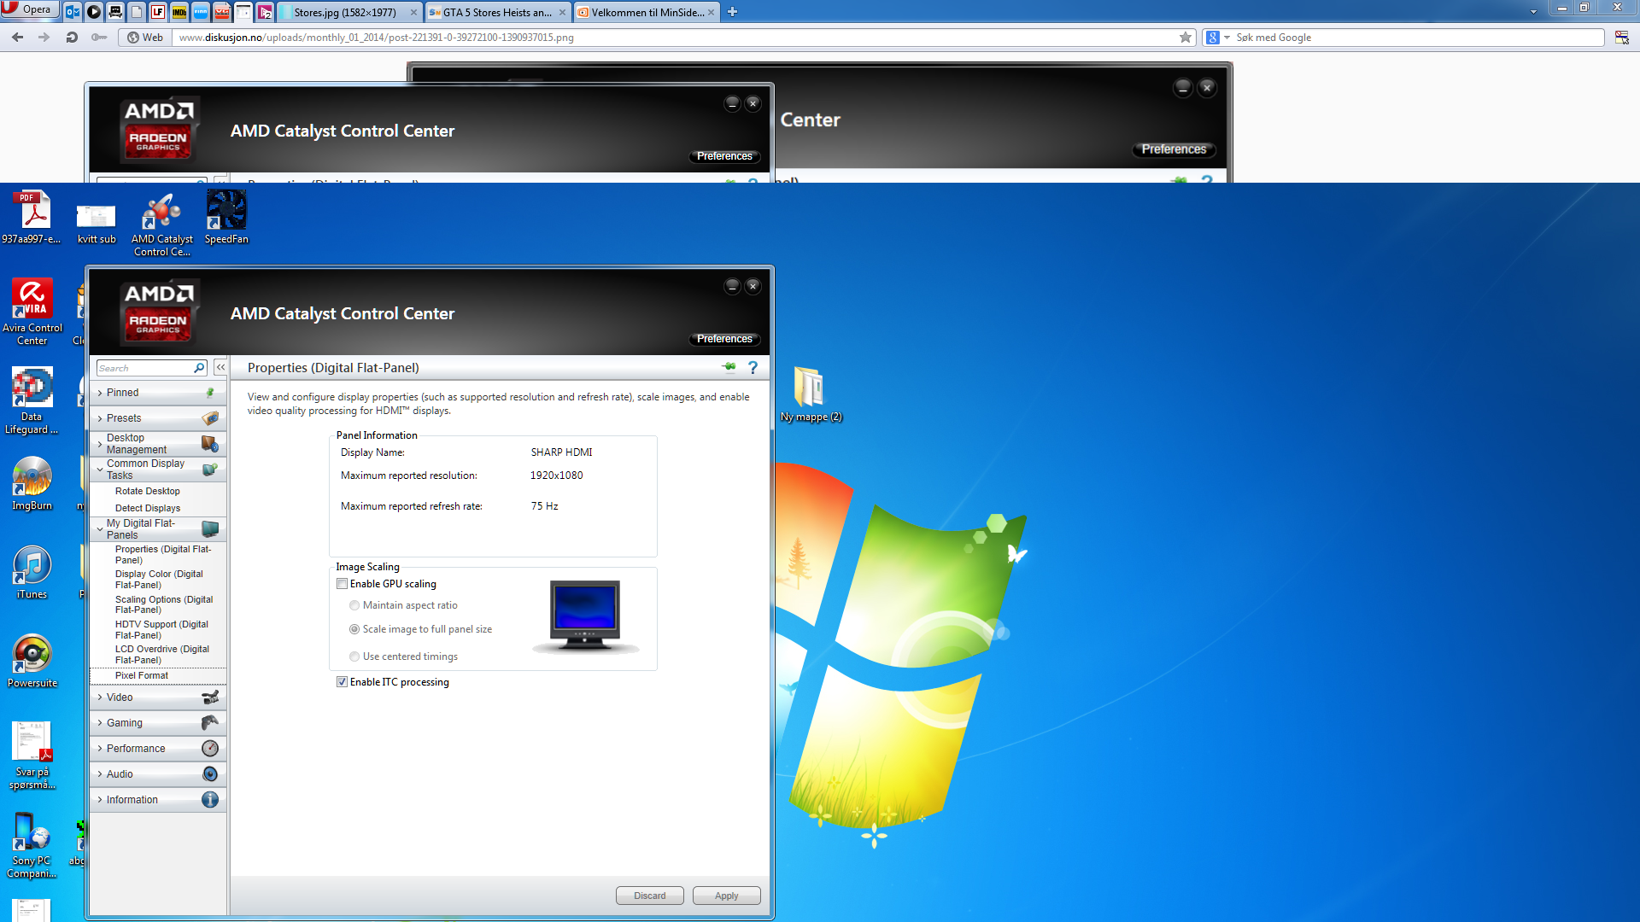Image resolution: width=1640 pixels, height=922 pixels.
Task: Open the FINN pinned tab
Action: (x=201, y=12)
